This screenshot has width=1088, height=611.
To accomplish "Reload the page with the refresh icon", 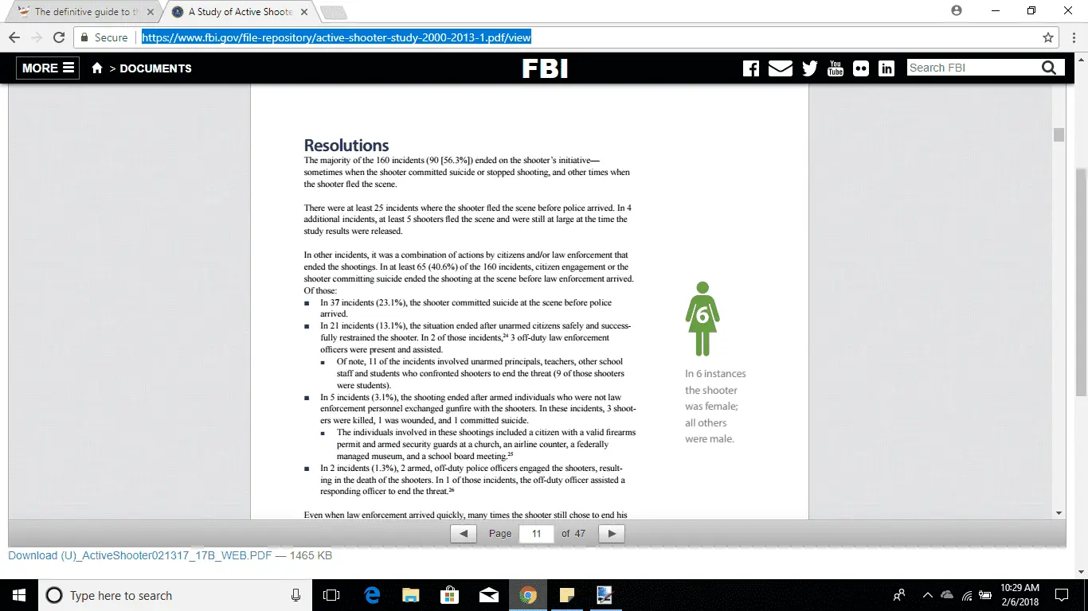I will tap(59, 37).
